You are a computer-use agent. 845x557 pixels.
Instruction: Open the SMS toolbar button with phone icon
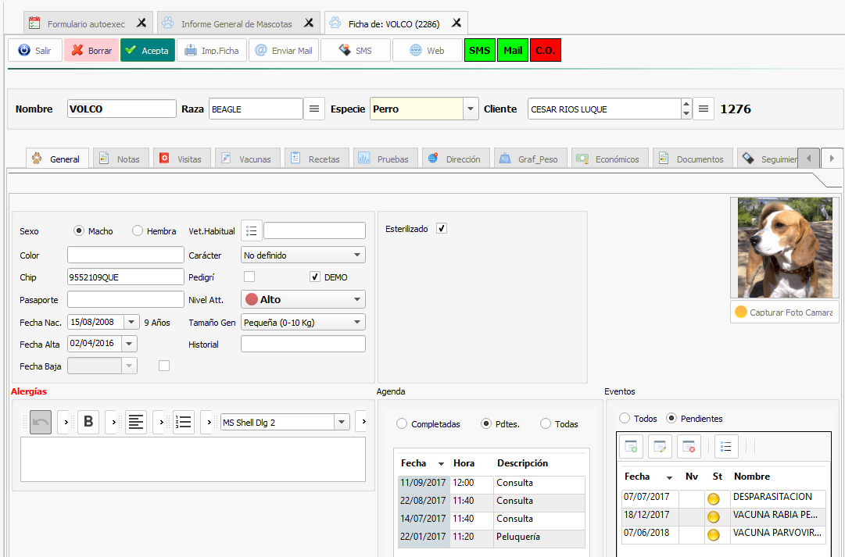click(x=356, y=50)
